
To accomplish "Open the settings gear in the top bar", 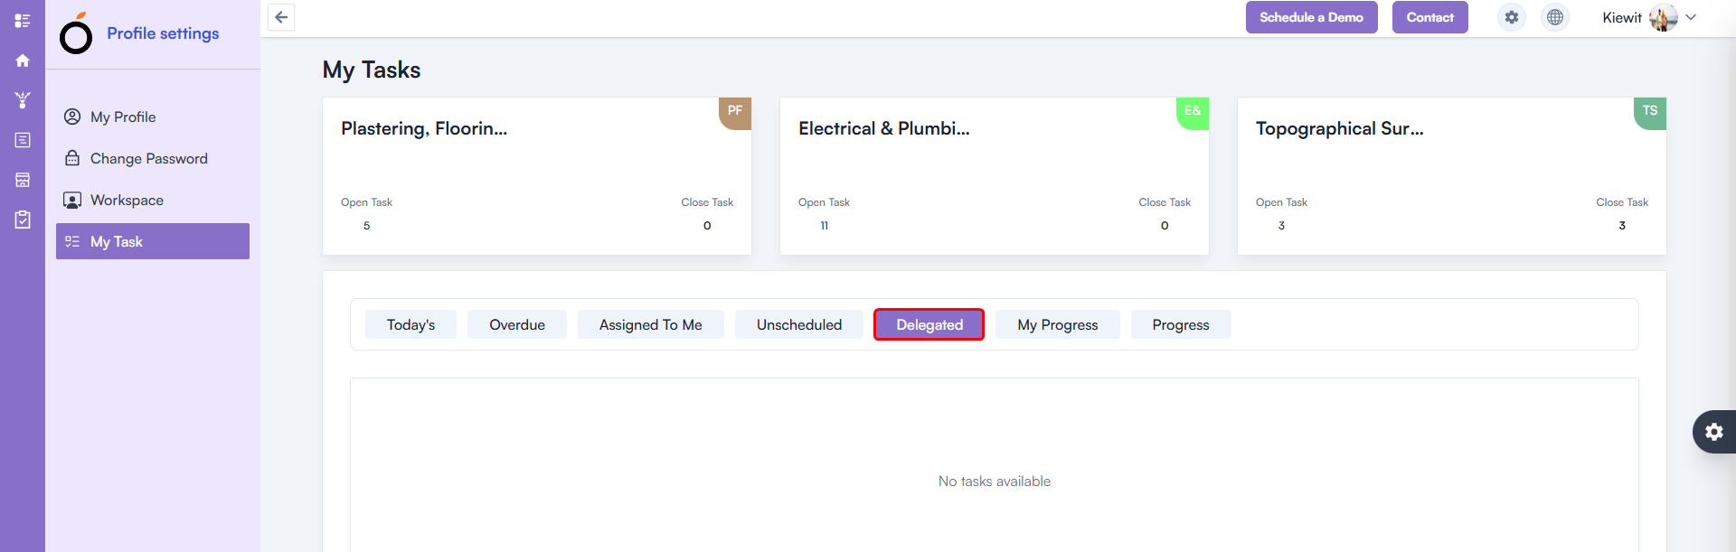I will point(1511,16).
